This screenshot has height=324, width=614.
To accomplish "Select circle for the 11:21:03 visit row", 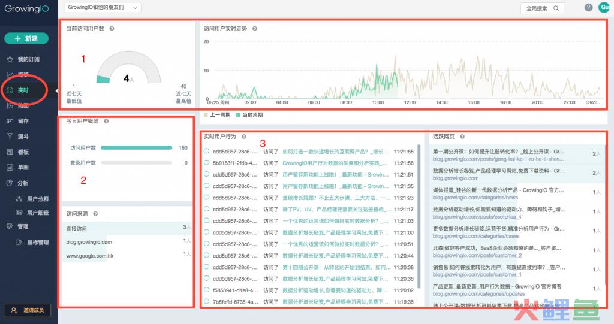I will click(x=206, y=221).
